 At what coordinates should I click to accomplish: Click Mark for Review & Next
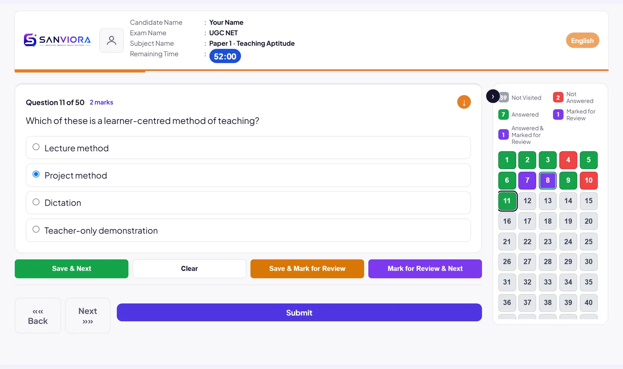pos(425,269)
